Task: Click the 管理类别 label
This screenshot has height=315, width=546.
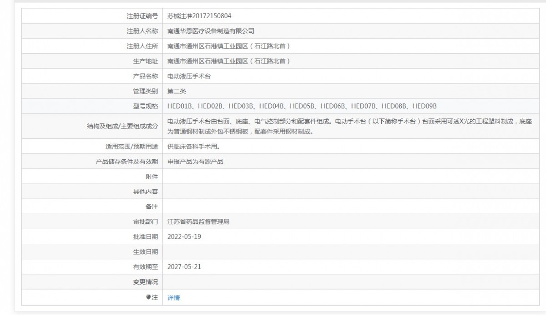Action: (x=145, y=91)
